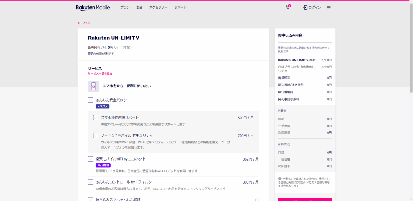Check スマホ操作遠隔サポート checkbox
Viewport: 413px width, 201px height.
coord(96,117)
